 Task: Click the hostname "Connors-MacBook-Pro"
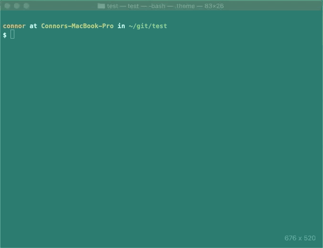77,26
